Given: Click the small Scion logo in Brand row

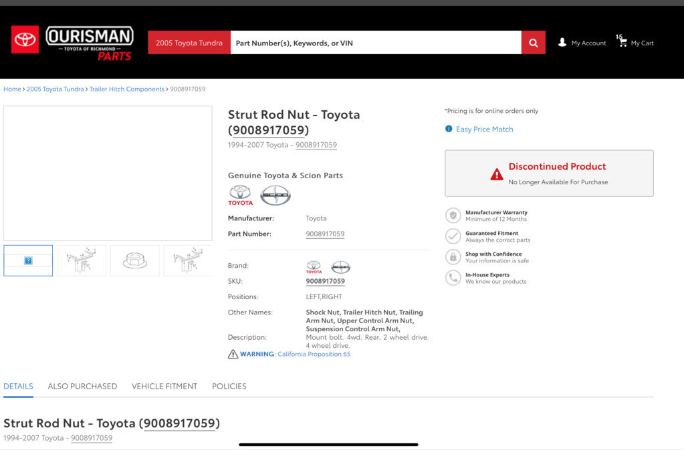Looking at the screenshot, I should point(341,266).
